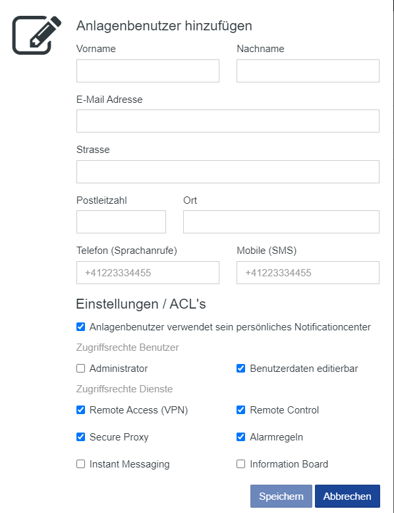Focus the Nachname text field

[x=308, y=71]
